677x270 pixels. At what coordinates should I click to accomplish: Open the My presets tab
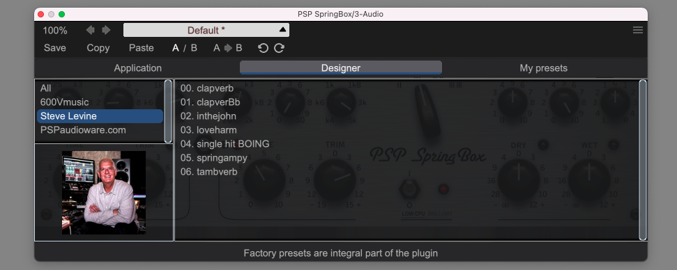(x=543, y=68)
